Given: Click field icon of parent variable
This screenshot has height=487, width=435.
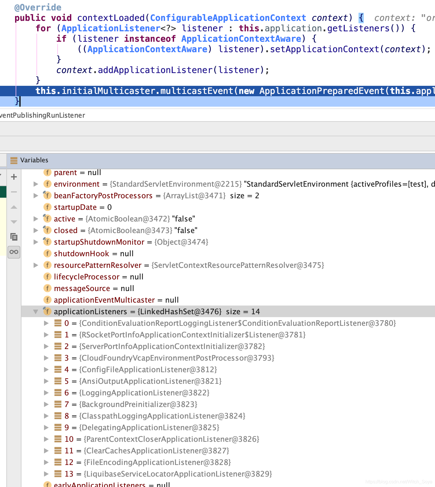Looking at the screenshot, I should coord(47,172).
